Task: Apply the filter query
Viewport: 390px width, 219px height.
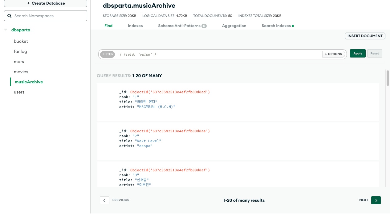Action: click(x=358, y=54)
